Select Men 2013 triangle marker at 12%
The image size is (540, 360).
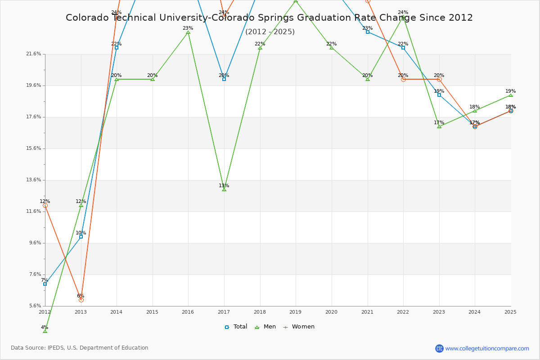pyautogui.click(x=81, y=205)
